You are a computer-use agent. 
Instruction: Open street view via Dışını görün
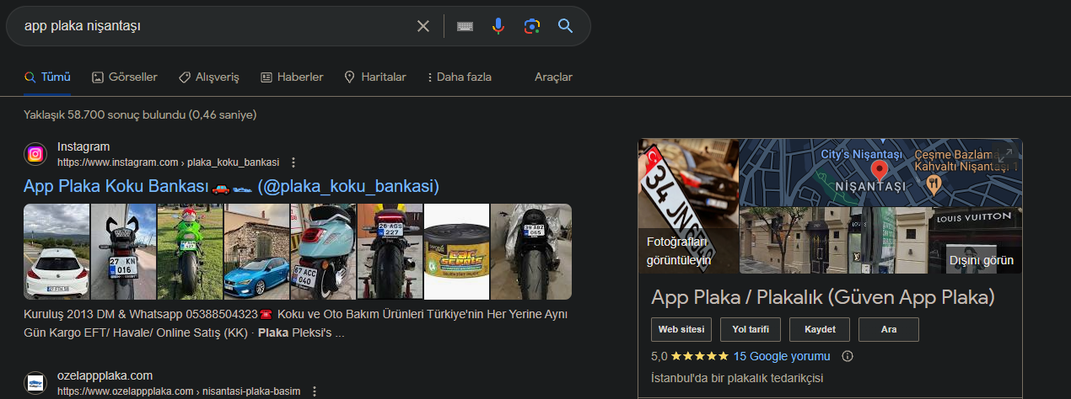pyautogui.click(x=982, y=260)
